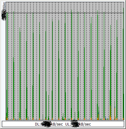Click the upload rate label 'UL:'
126x129 pixels.
(68, 124)
